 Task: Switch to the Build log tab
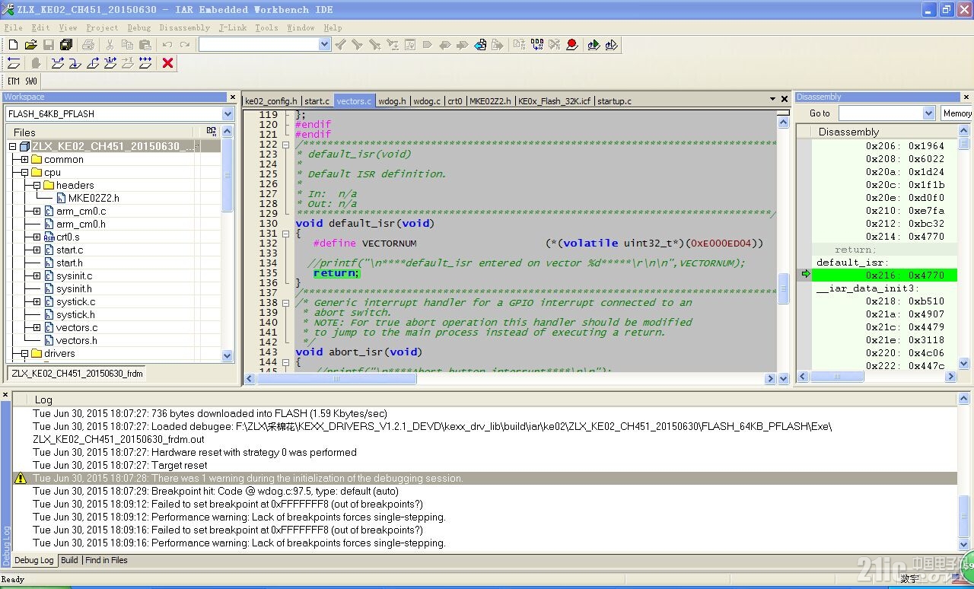click(x=69, y=560)
